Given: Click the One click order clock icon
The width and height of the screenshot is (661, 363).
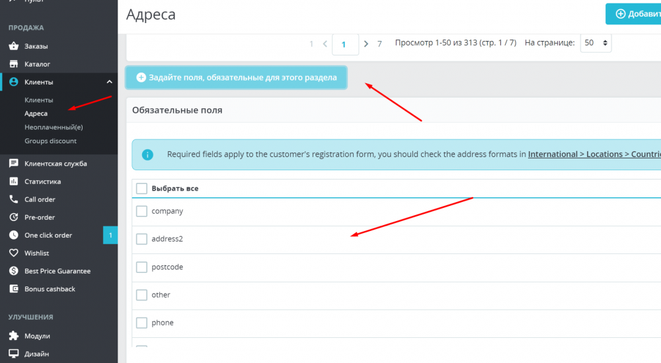Looking at the screenshot, I should (x=13, y=235).
